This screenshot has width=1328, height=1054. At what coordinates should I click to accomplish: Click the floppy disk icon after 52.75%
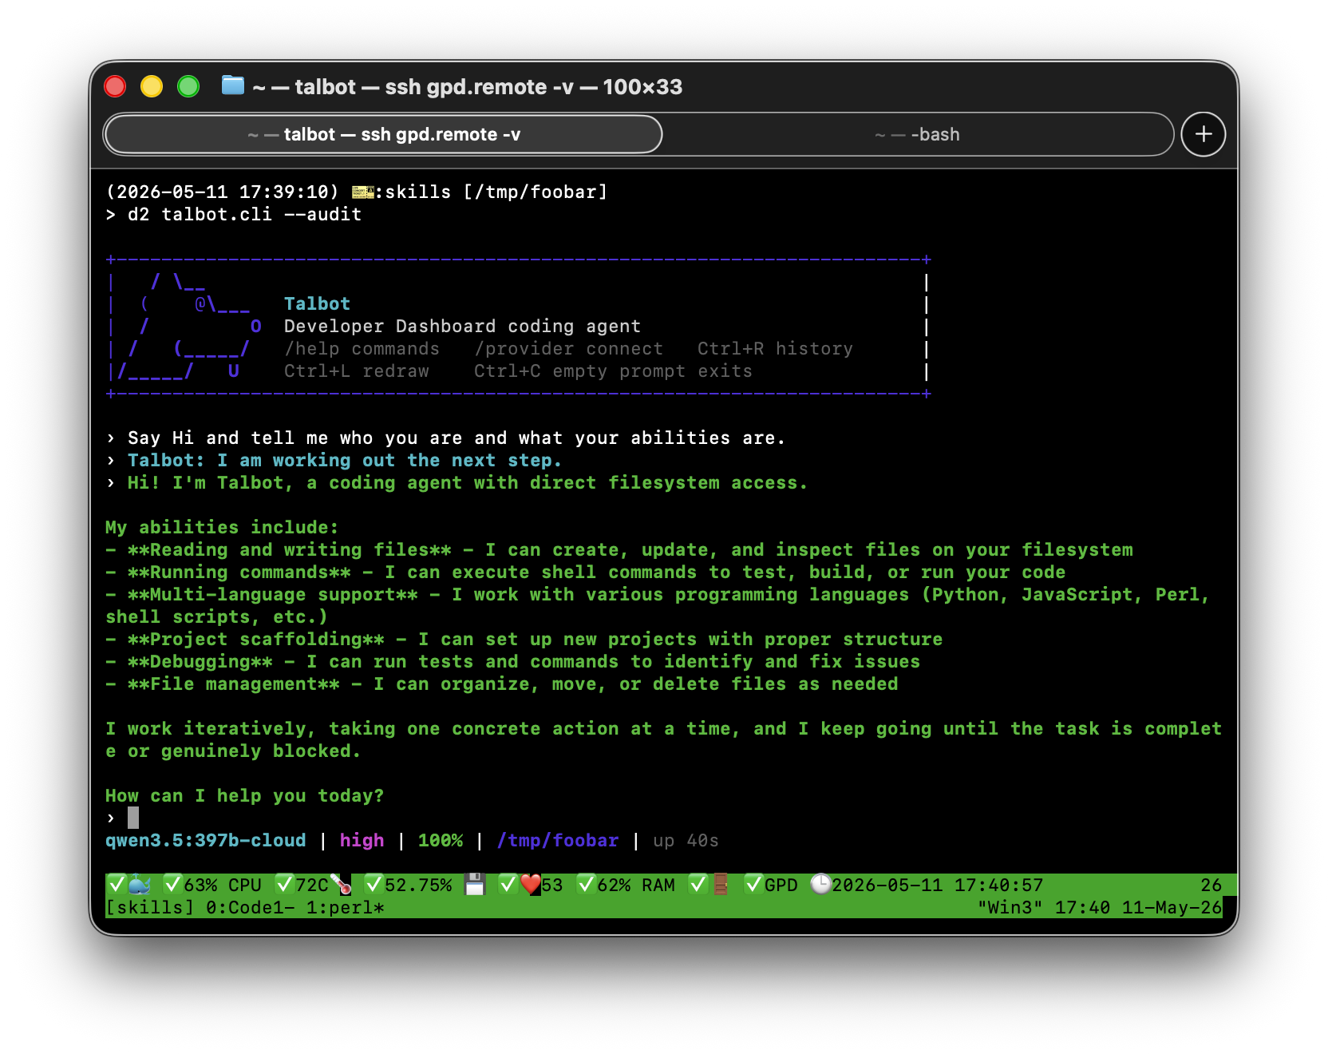(475, 885)
